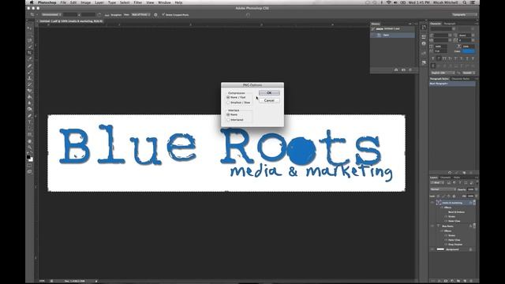Add layer style fx icon in Layers panel
This screenshot has width=505, height=284.
tap(440, 281)
